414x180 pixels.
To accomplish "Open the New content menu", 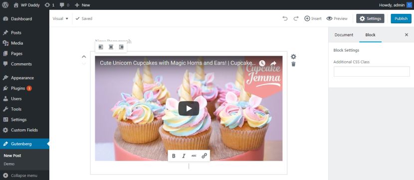I will tap(82, 5).
